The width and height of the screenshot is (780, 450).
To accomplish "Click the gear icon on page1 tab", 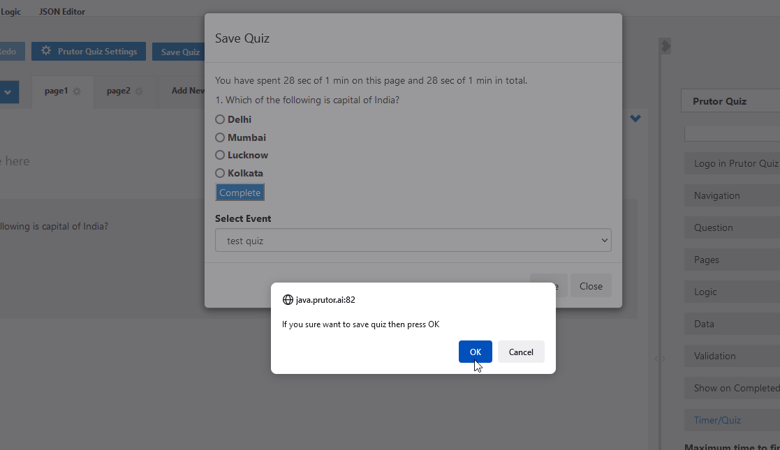I will pos(77,91).
